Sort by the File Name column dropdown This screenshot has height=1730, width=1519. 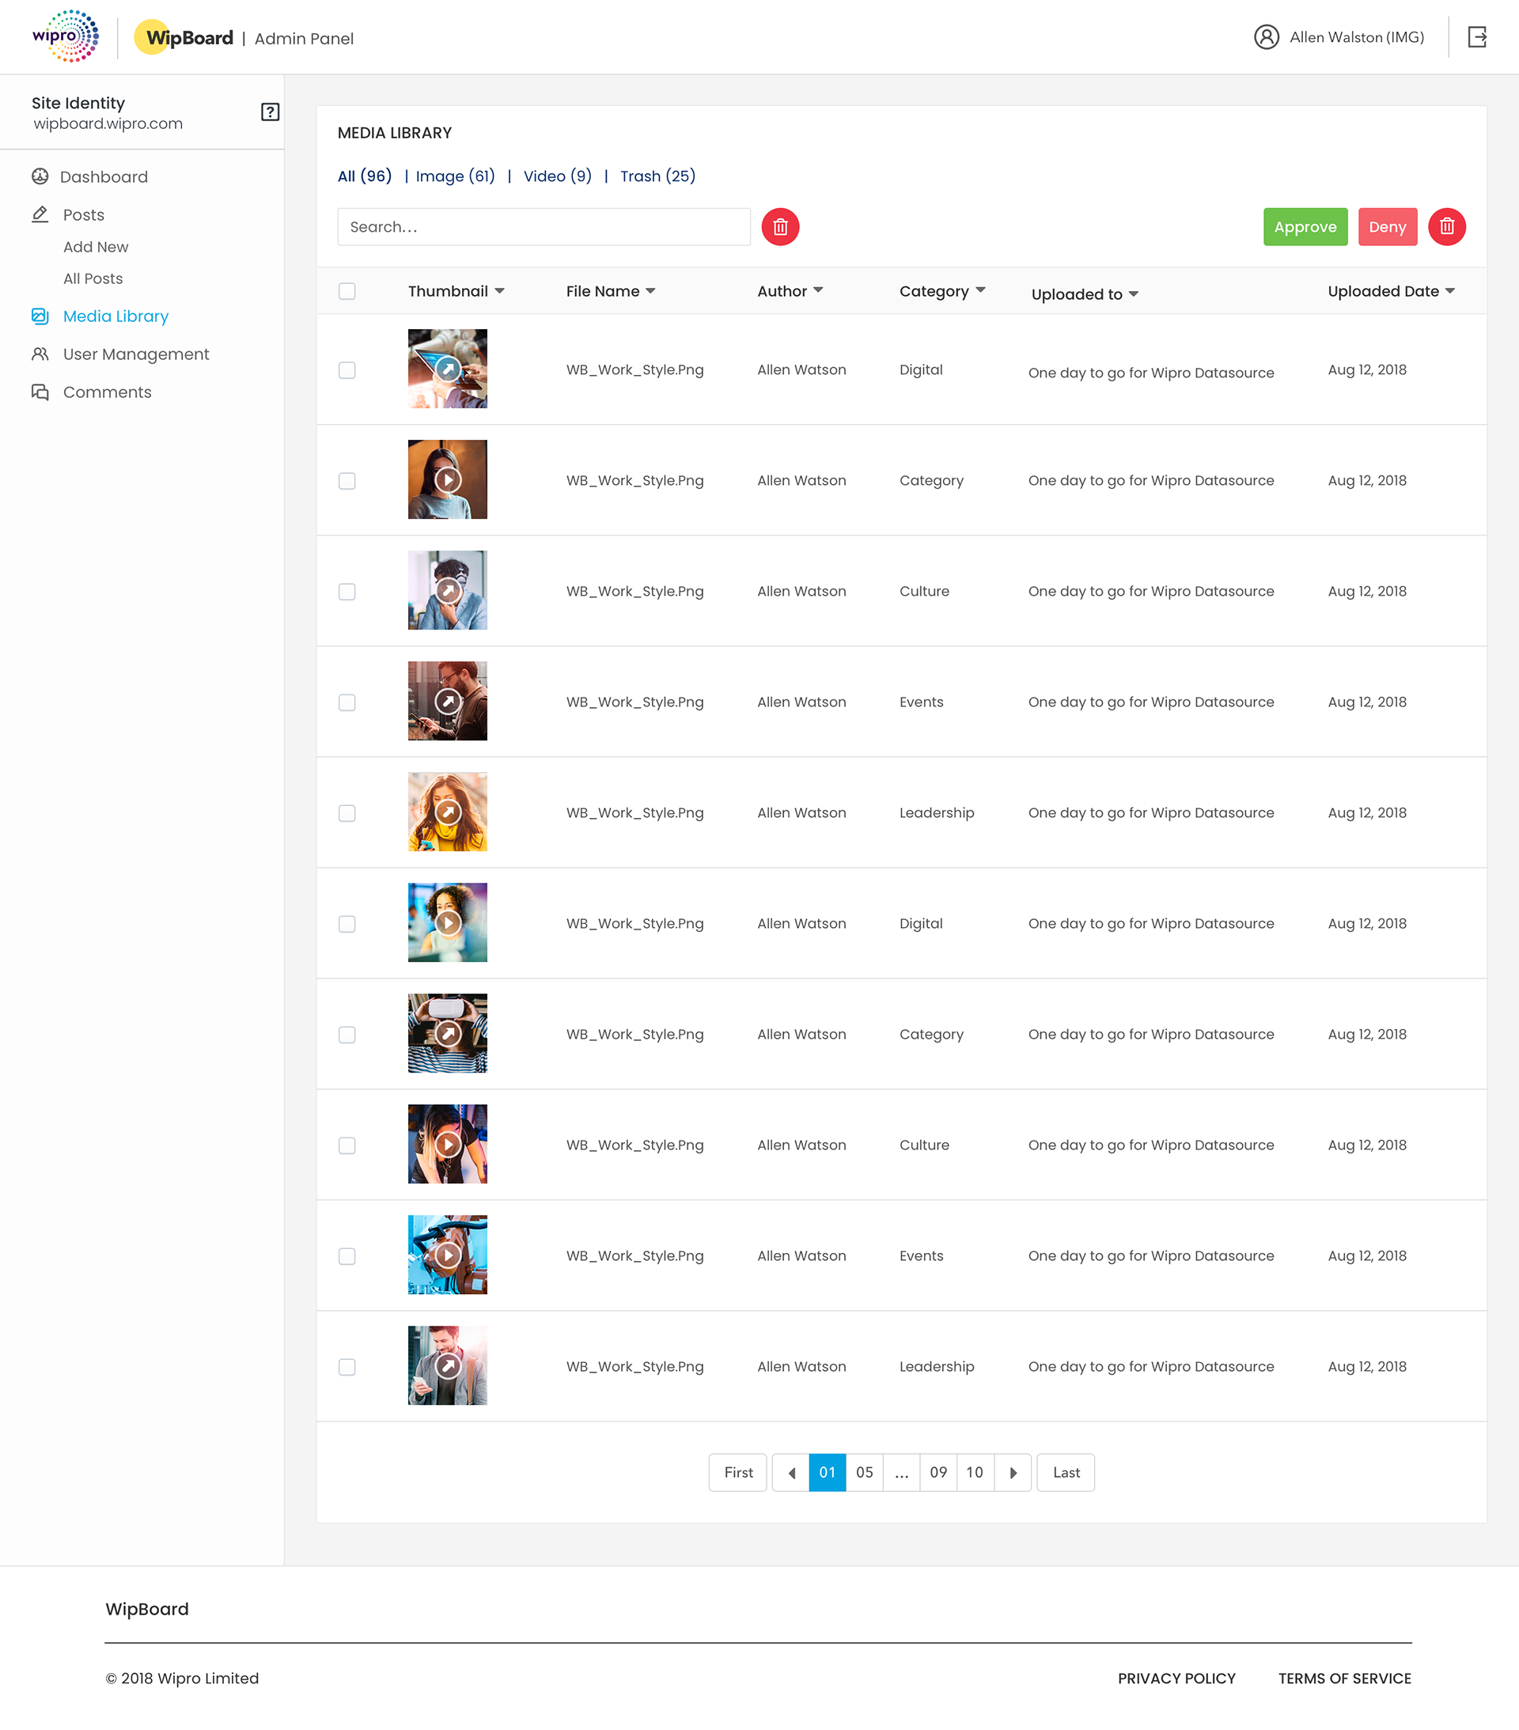point(650,291)
